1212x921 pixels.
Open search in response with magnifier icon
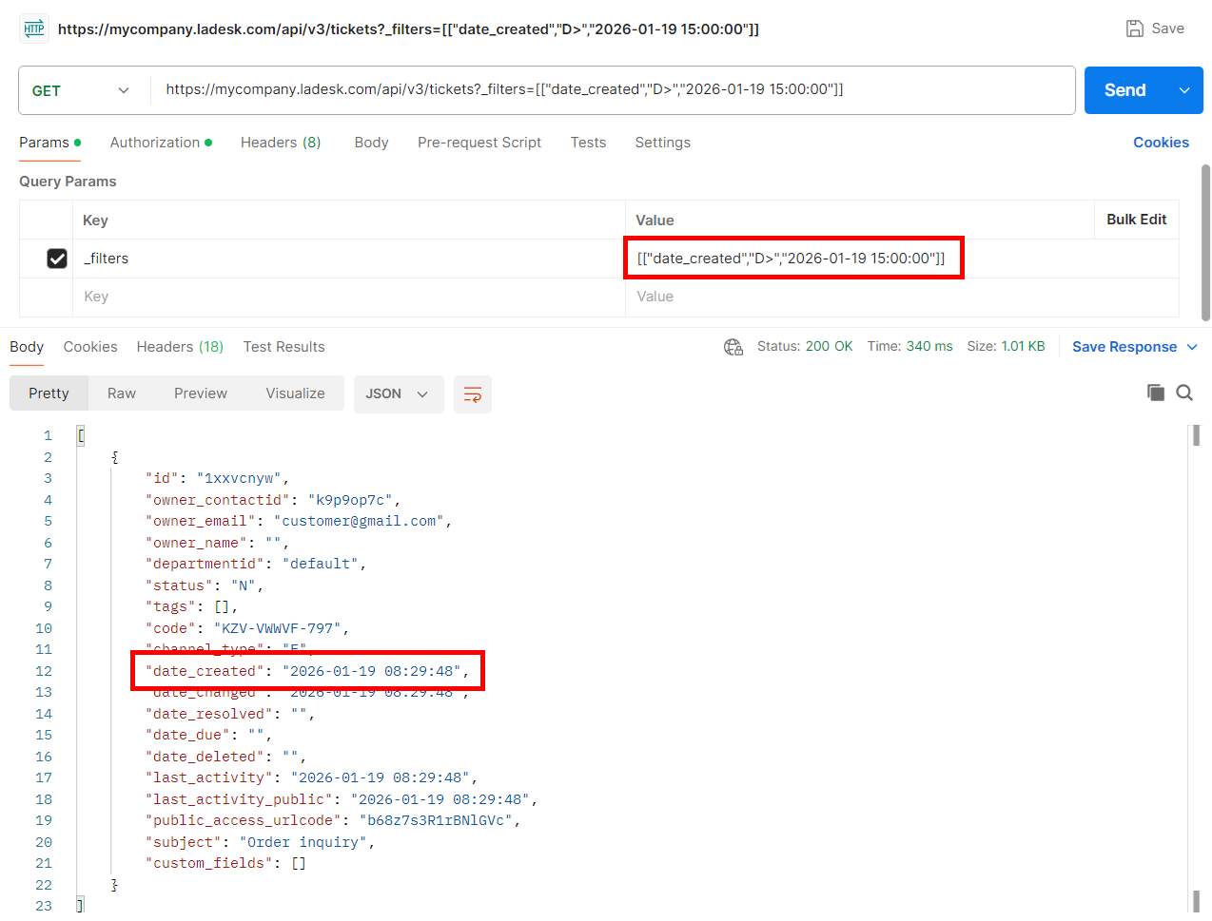[1184, 393]
